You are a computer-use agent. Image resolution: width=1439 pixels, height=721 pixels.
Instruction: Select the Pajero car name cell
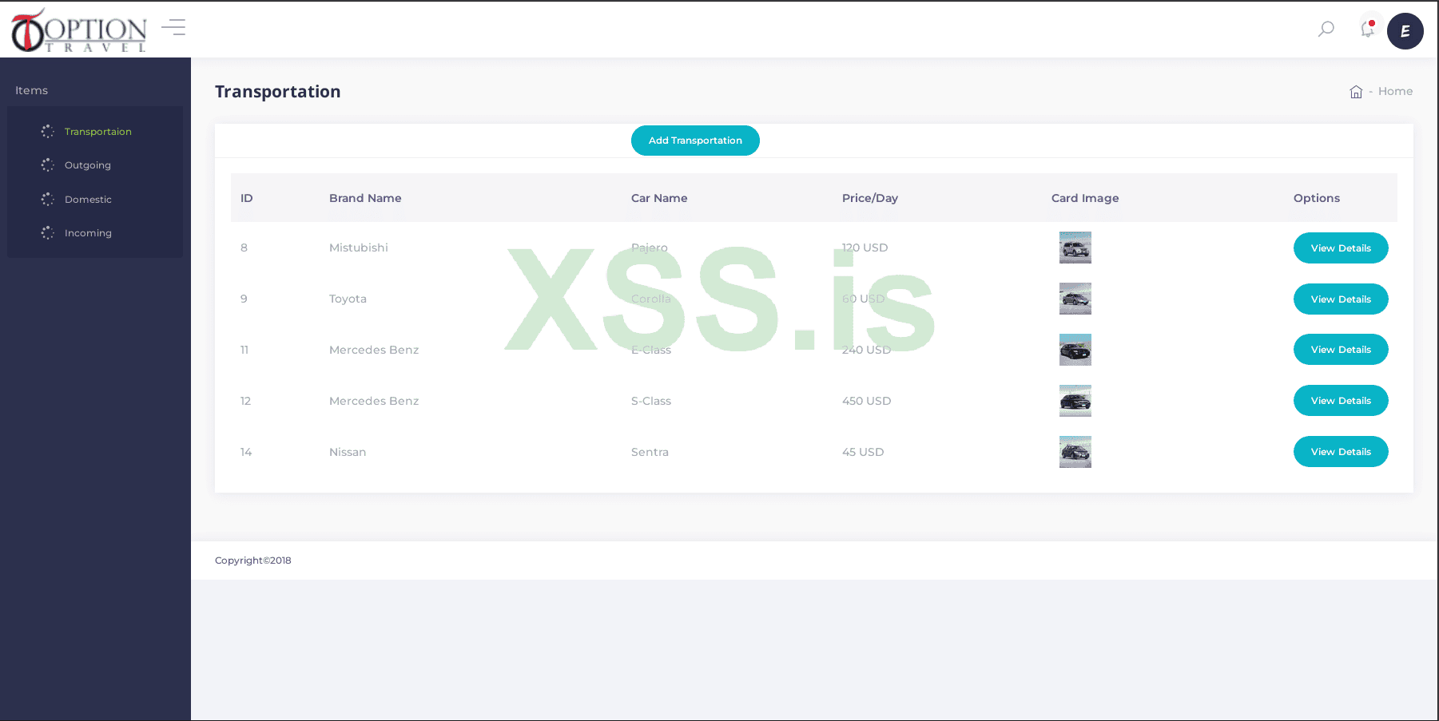coord(650,248)
